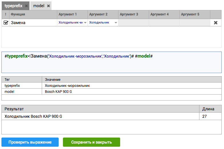The height and width of the screenshot is (149, 224).
Task: Close the model tab with its X
Action: click(x=49, y=6)
